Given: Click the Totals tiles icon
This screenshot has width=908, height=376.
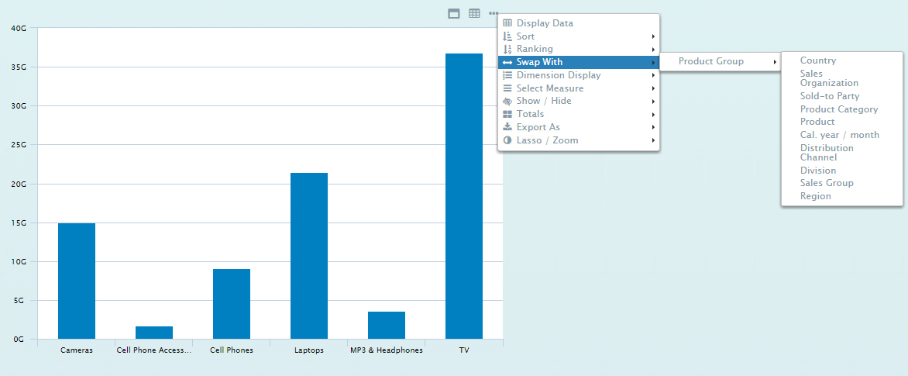Looking at the screenshot, I should (507, 114).
